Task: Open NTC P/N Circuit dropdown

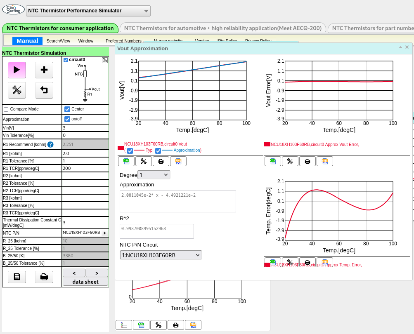Action: click(161, 255)
